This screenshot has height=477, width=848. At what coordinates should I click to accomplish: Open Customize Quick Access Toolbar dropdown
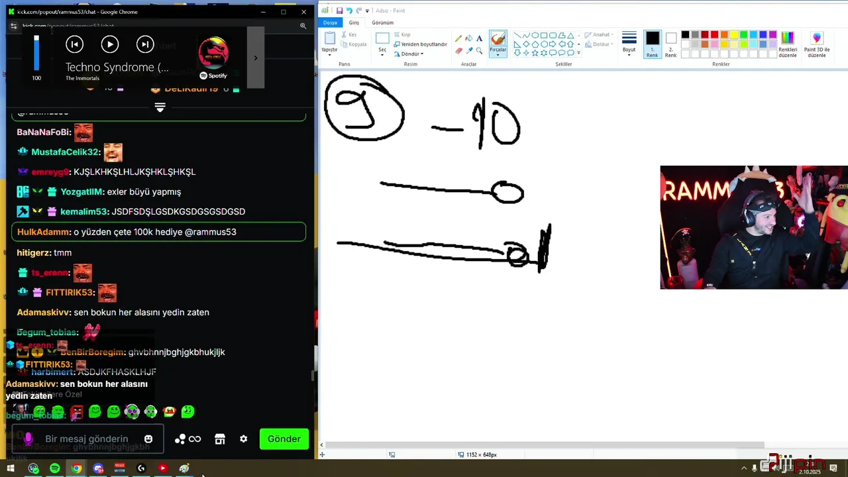pos(368,11)
